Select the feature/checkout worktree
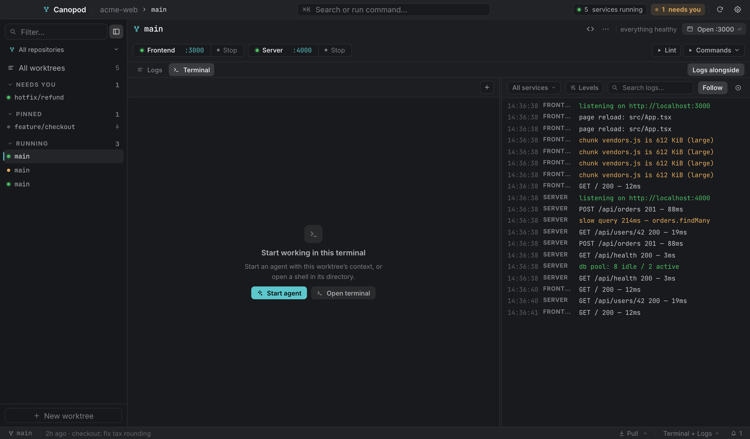 pyautogui.click(x=64, y=127)
